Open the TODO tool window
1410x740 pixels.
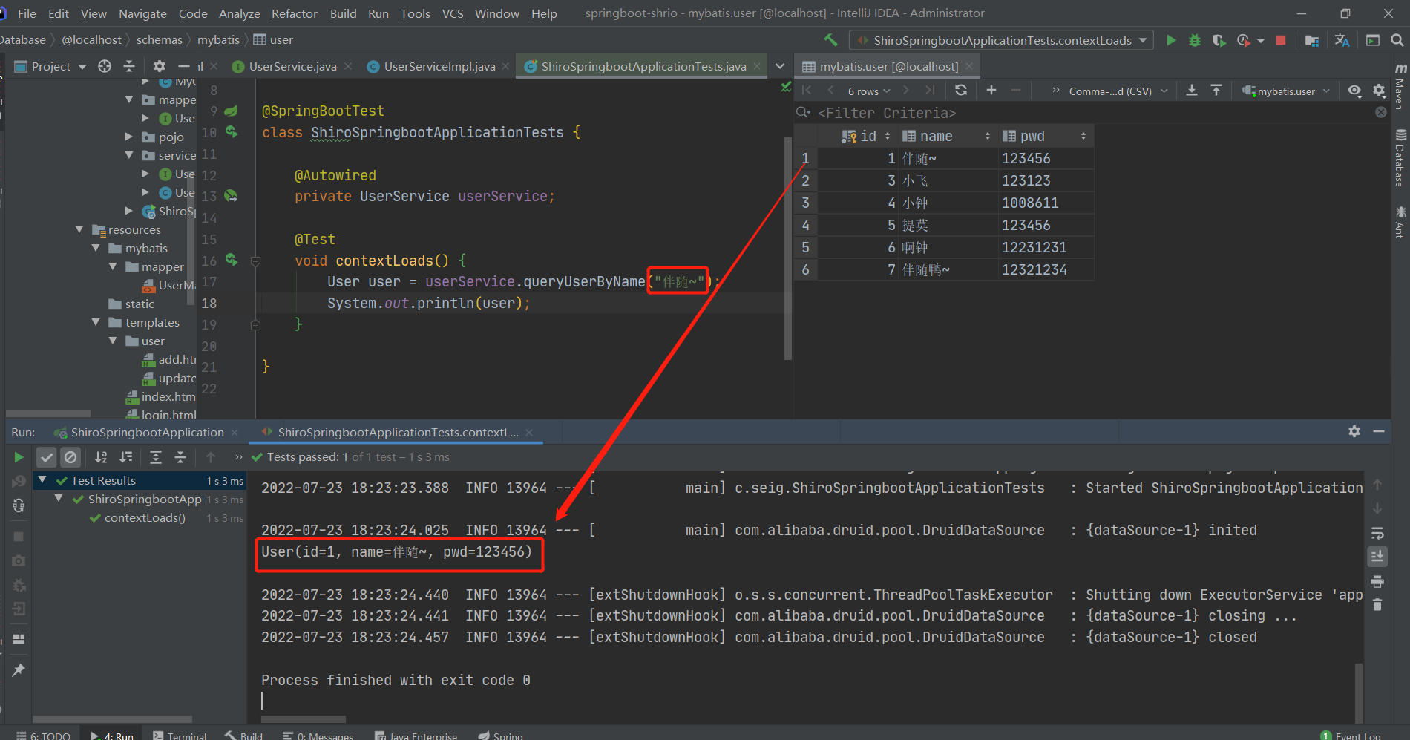pyautogui.click(x=44, y=736)
